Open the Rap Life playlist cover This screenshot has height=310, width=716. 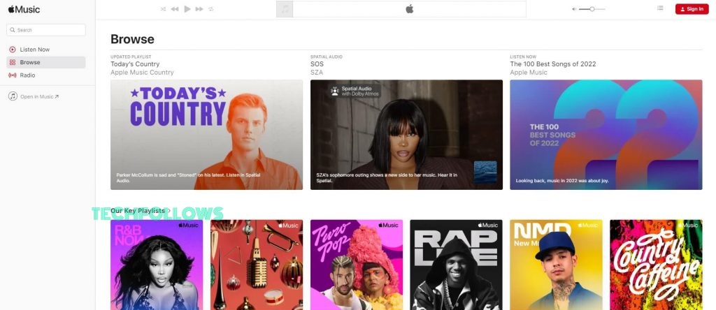click(x=456, y=265)
